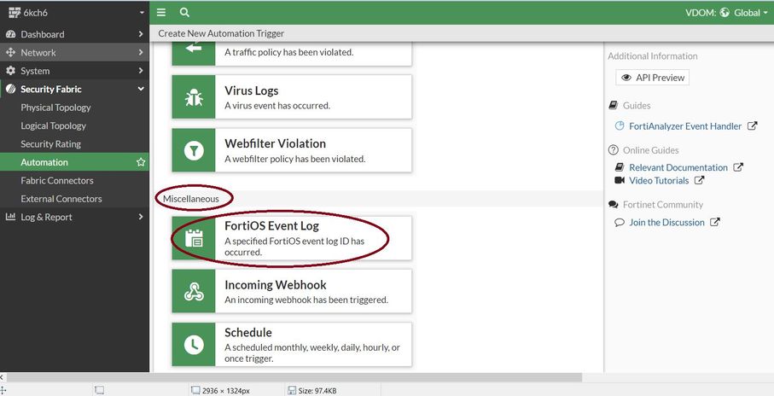Expand the Dashboard menu
Image resolution: width=774 pixels, height=396 pixels.
point(74,34)
